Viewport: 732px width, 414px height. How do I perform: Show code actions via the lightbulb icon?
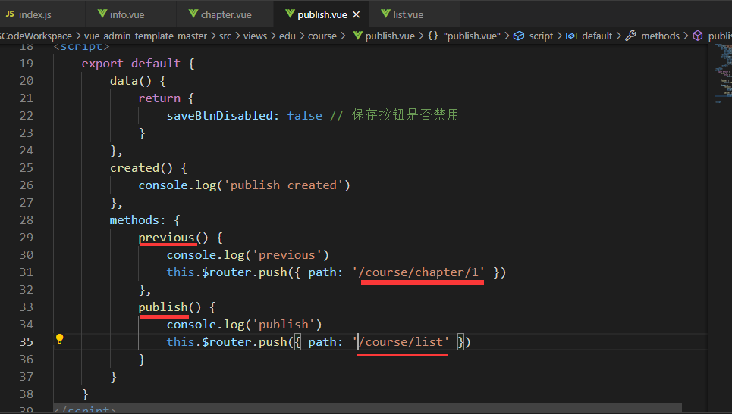pyautogui.click(x=60, y=339)
